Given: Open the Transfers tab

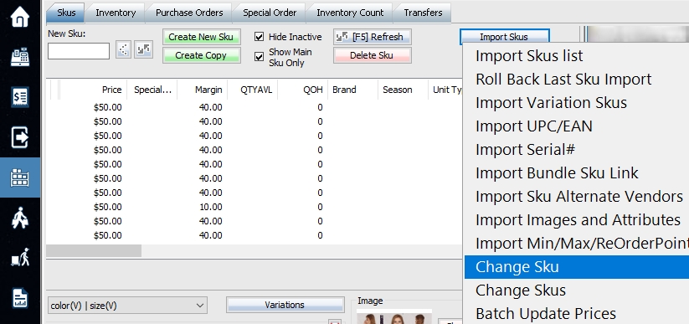Looking at the screenshot, I should 423,13.
